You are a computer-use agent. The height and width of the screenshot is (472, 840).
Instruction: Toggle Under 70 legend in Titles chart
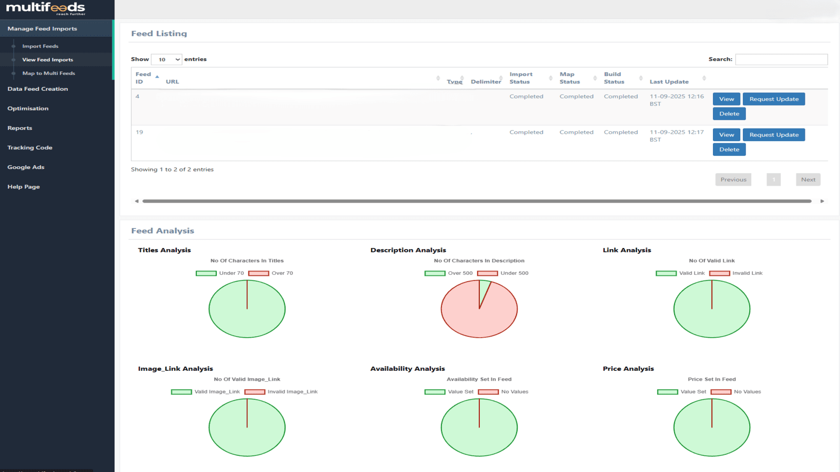pyautogui.click(x=220, y=273)
